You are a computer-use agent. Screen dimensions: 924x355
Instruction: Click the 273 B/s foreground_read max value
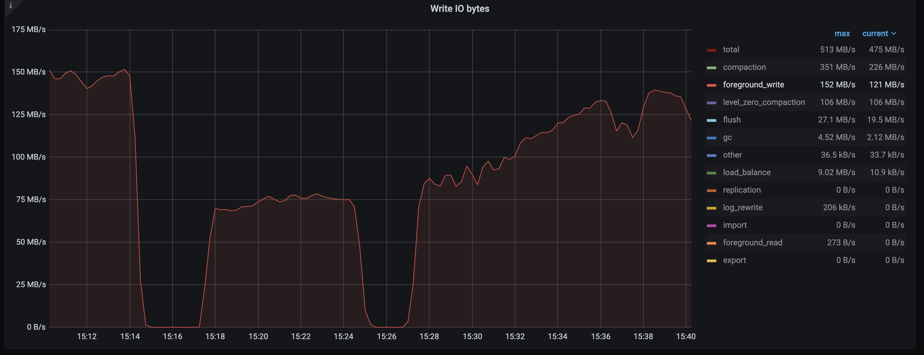(841, 243)
